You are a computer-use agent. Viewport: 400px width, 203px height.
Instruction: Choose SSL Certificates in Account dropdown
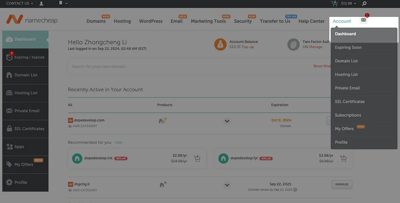click(350, 102)
